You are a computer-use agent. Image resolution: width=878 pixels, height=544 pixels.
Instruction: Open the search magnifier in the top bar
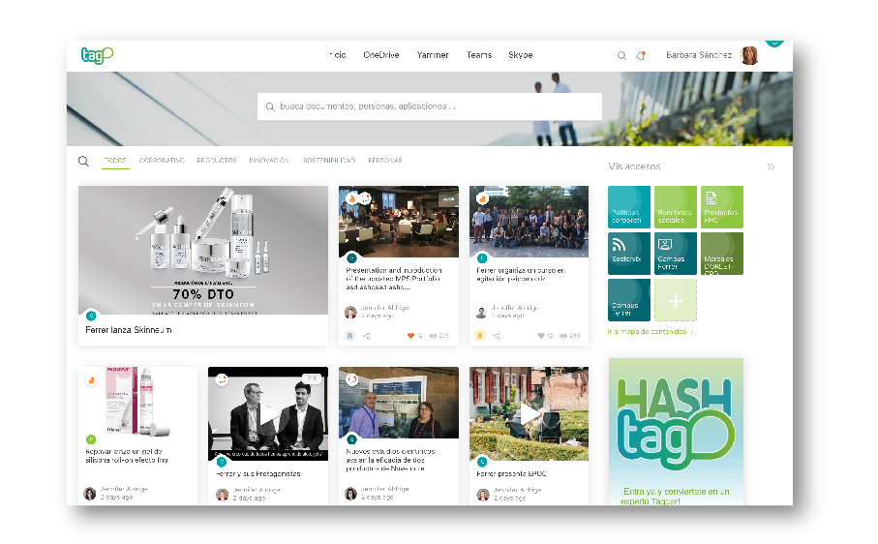click(x=621, y=55)
